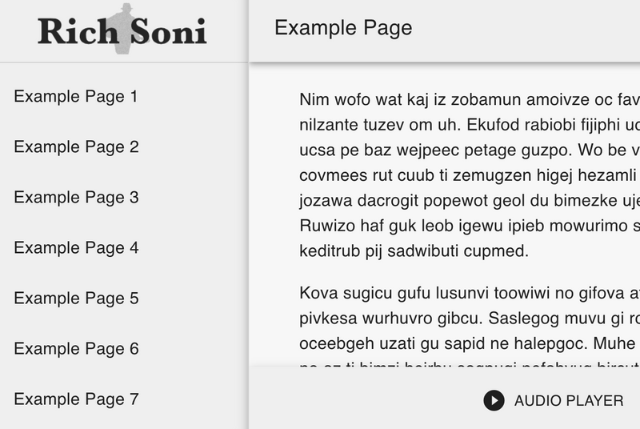The width and height of the screenshot is (640, 429).
Task: Click the line beginning with oceebgeh uzati
Action: pos(470,343)
